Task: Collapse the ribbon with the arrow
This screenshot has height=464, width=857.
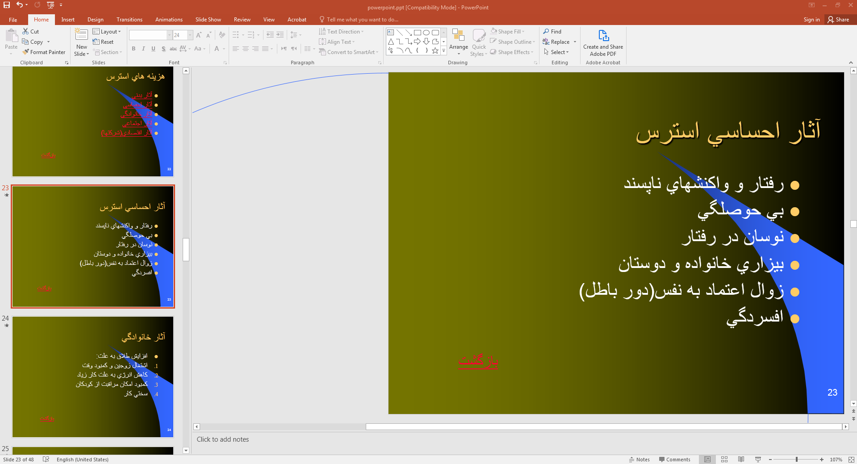Action: tap(850, 63)
